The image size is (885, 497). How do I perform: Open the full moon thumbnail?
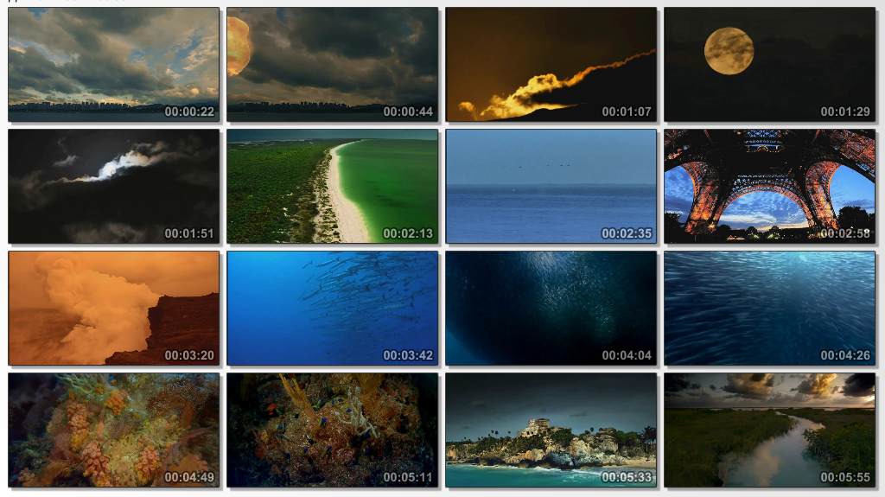769,64
